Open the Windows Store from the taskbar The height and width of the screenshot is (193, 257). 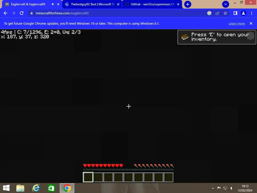(51, 188)
